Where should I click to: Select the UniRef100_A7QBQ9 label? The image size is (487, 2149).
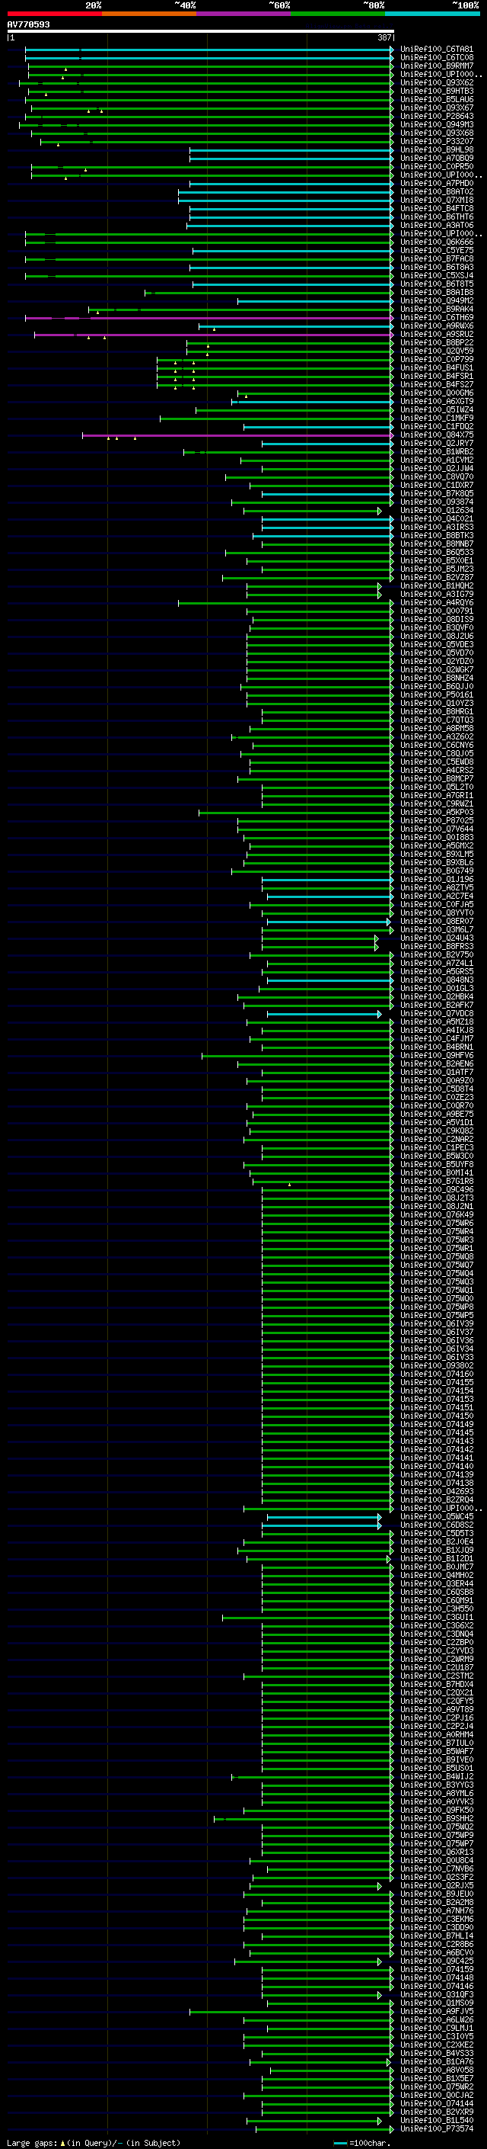437,159
